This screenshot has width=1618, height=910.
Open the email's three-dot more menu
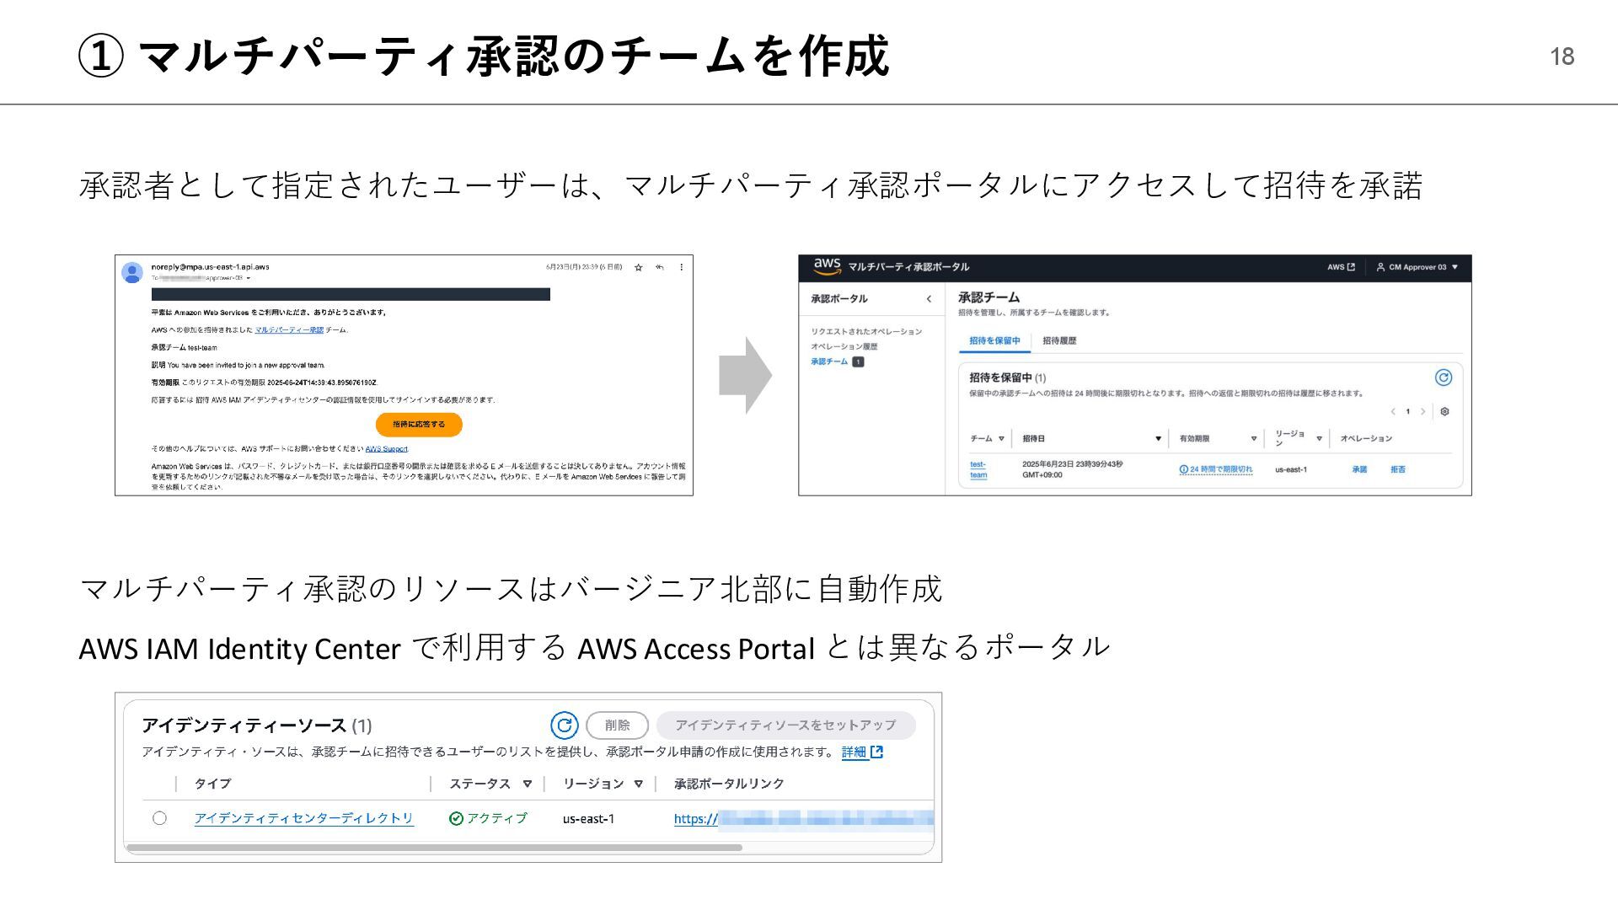681,267
